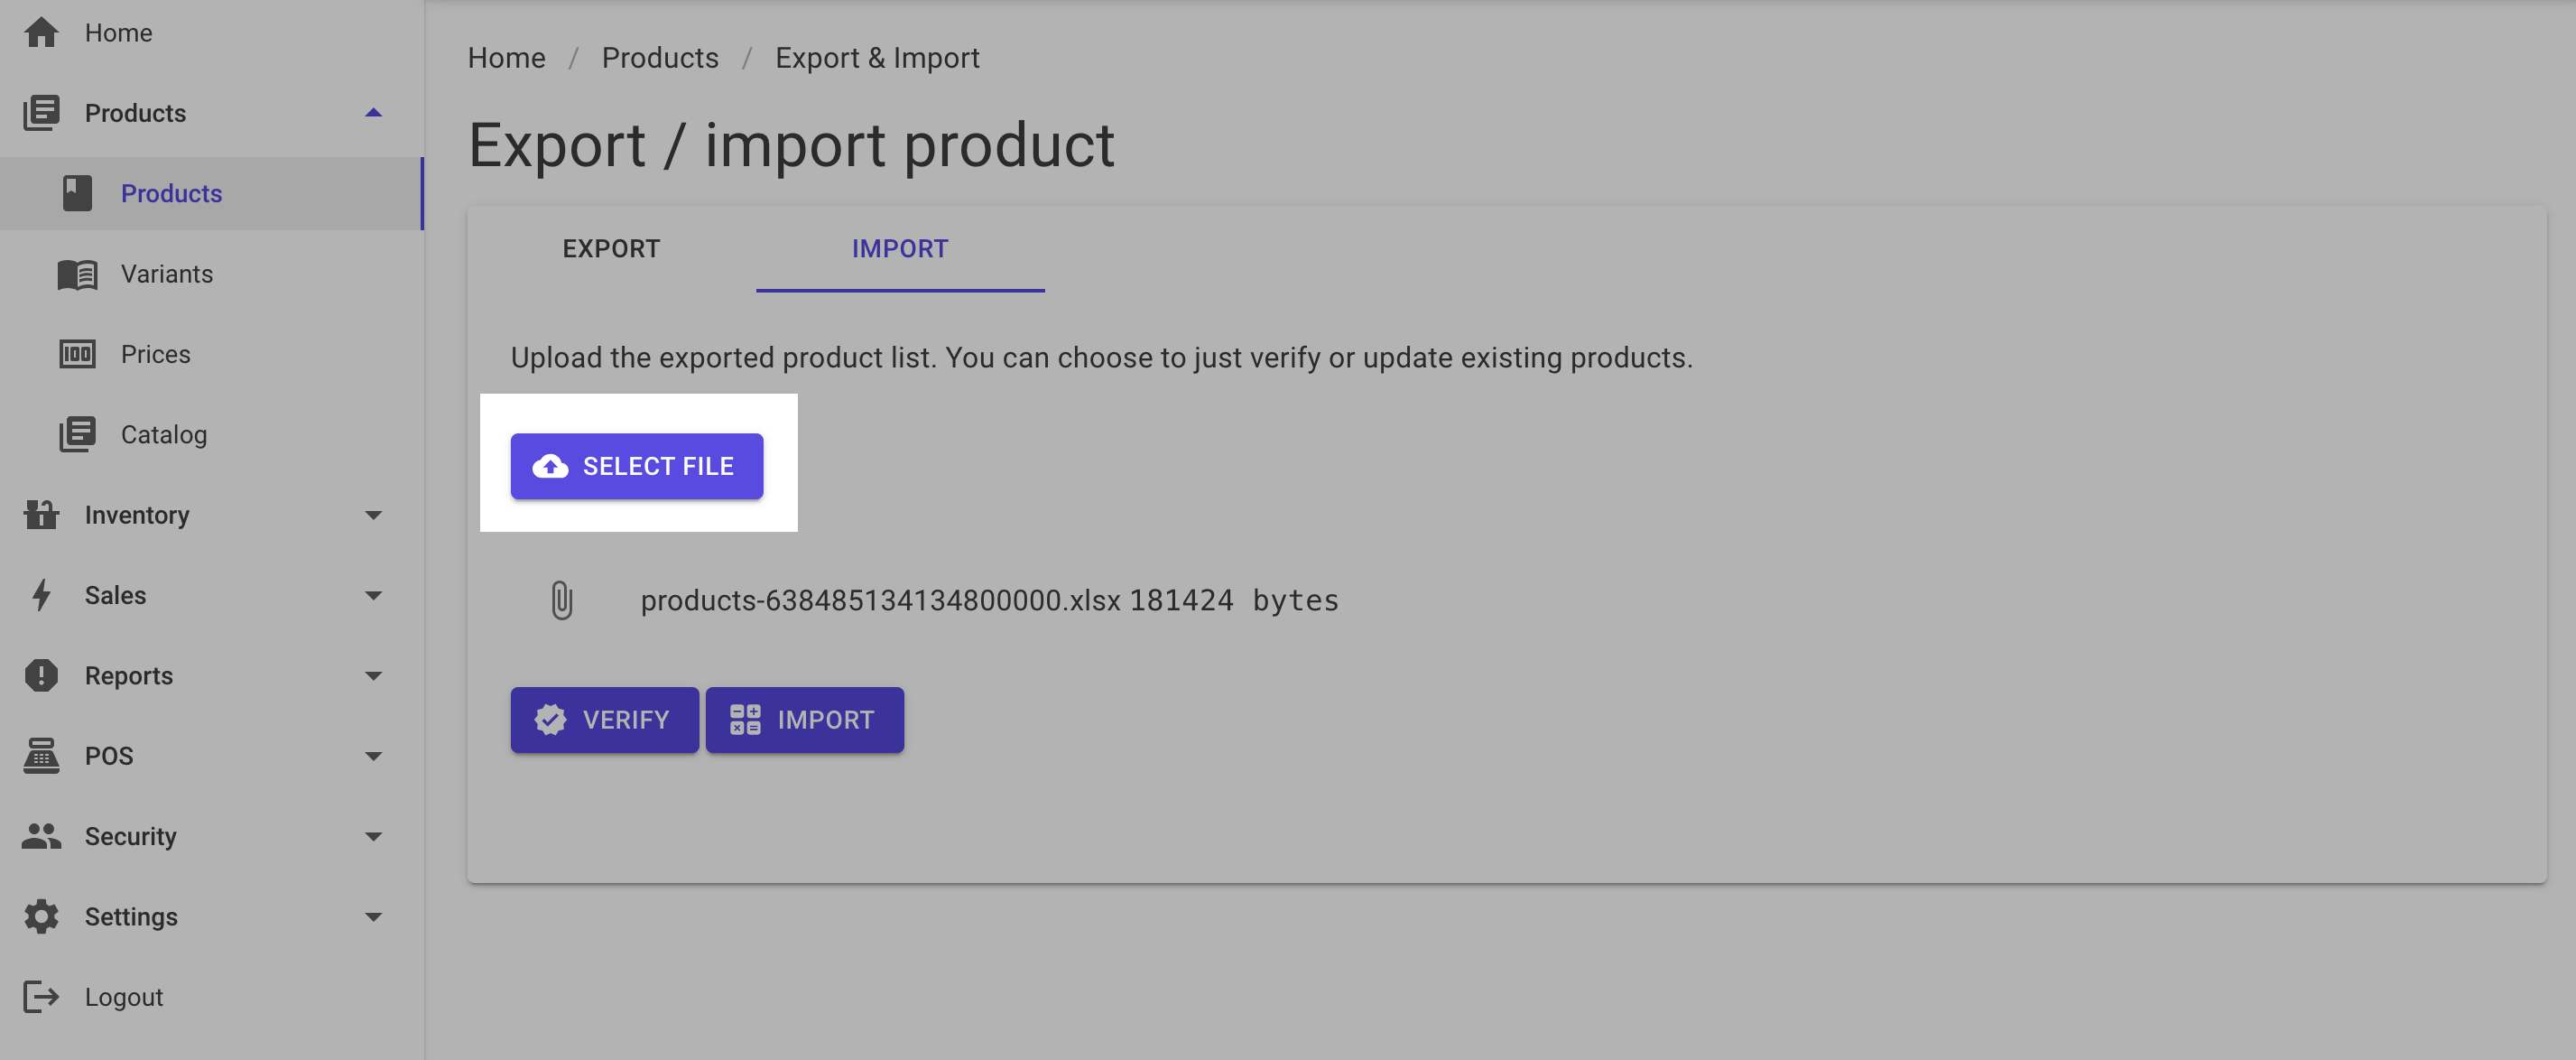2576x1060 pixels.
Task: Click the Products bookmark icon in submenu
Action: coord(77,193)
